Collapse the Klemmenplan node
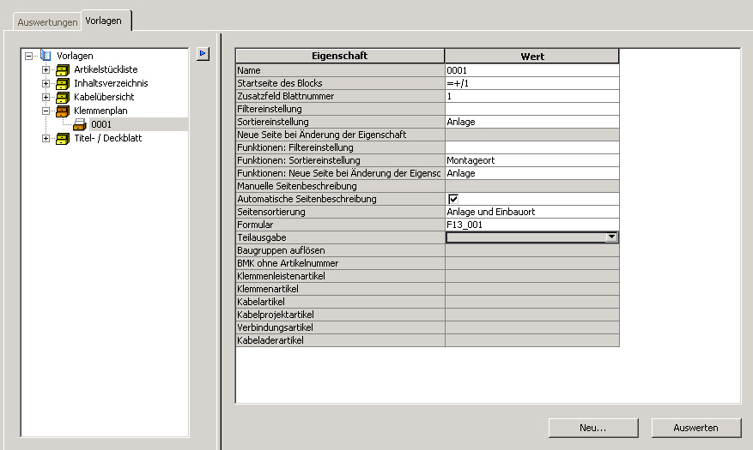 click(46, 111)
